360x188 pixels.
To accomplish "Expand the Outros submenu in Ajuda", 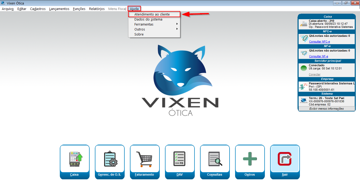I will pos(154,29).
